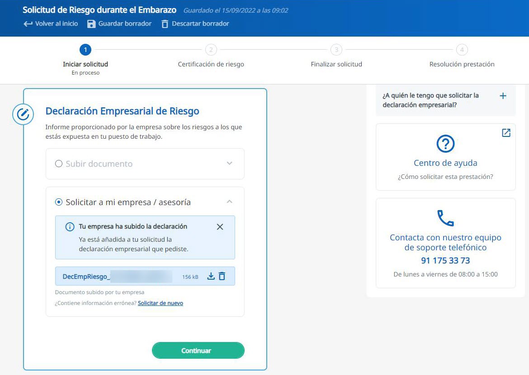
Task: Go to step 2 Certificación de riesgo
Action: (211, 50)
